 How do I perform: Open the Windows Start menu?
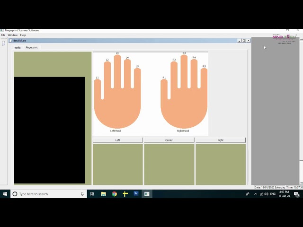coord(5,194)
